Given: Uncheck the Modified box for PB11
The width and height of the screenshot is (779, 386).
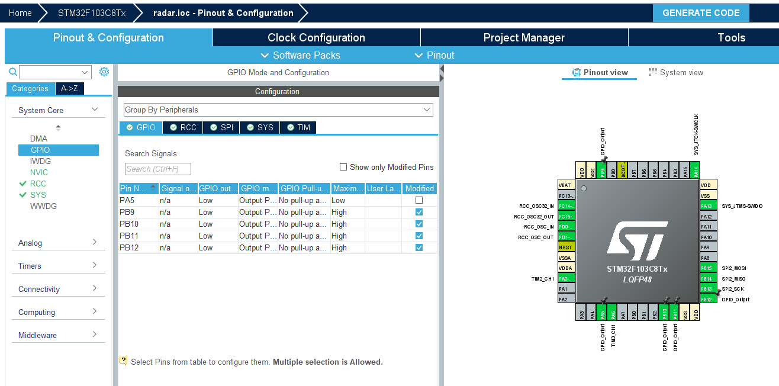Looking at the screenshot, I should (419, 236).
